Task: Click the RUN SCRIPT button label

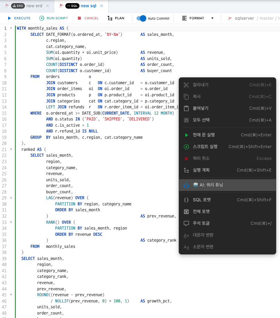Action: (x=57, y=18)
